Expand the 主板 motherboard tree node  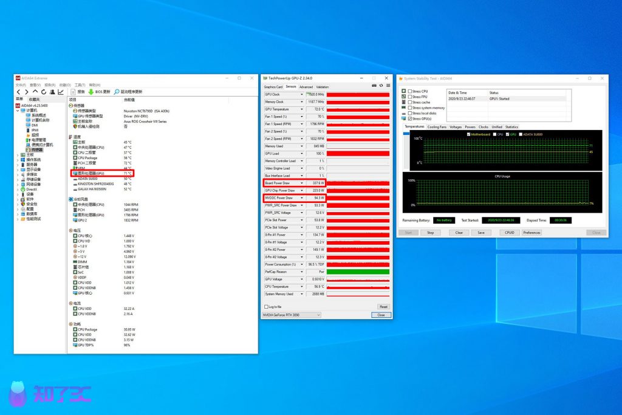pos(18,155)
